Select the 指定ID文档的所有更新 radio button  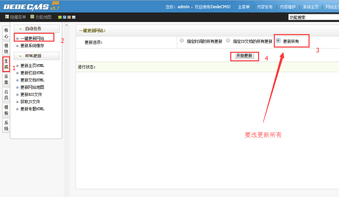coord(228,40)
